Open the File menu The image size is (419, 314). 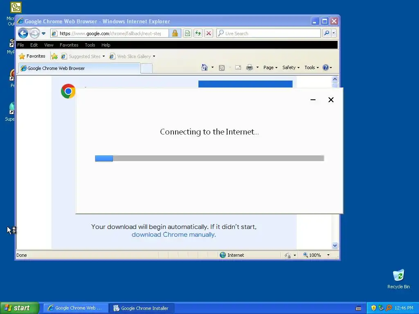pyautogui.click(x=20, y=45)
